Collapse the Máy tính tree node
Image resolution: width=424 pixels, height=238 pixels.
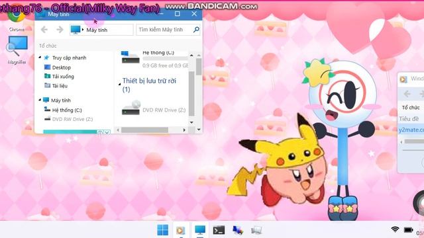click(40, 100)
